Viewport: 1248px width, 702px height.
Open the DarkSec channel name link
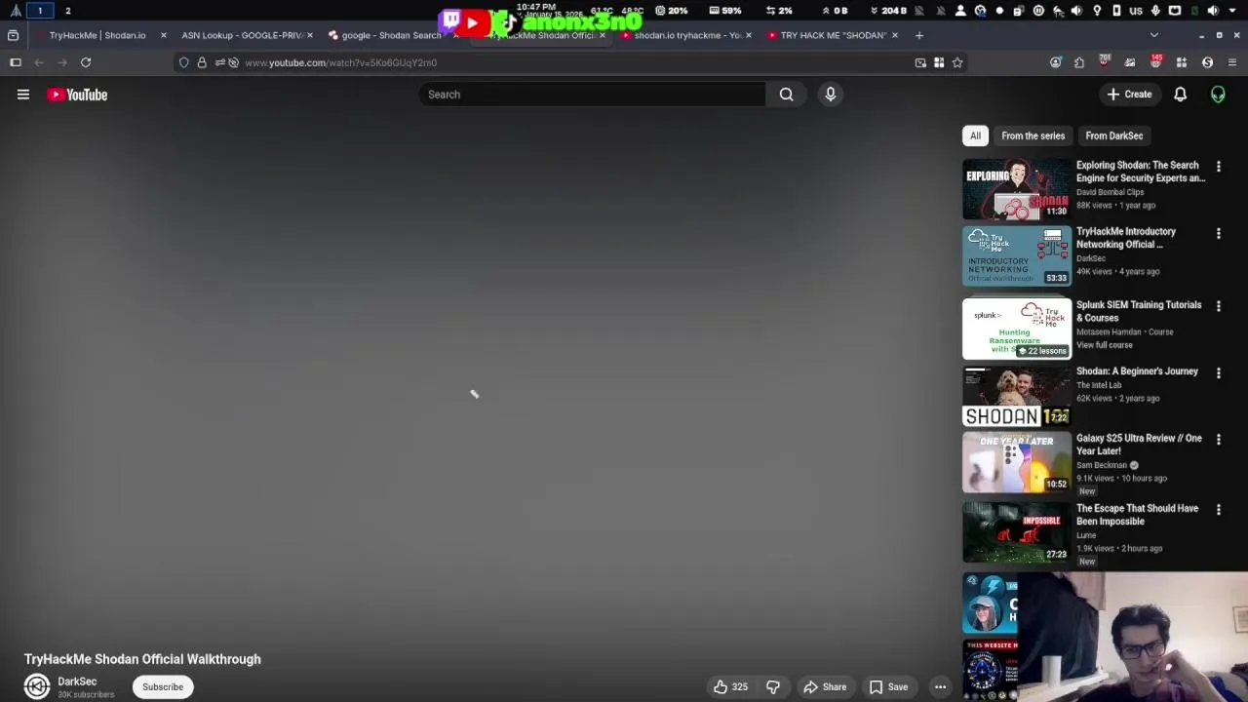tap(77, 682)
